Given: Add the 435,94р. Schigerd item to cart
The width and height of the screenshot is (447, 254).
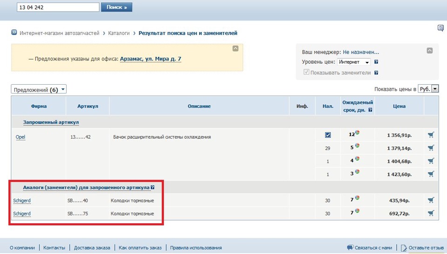Looking at the screenshot, I should (431, 200).
